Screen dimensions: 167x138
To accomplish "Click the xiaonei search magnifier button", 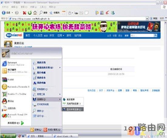I will click(155, 35).
